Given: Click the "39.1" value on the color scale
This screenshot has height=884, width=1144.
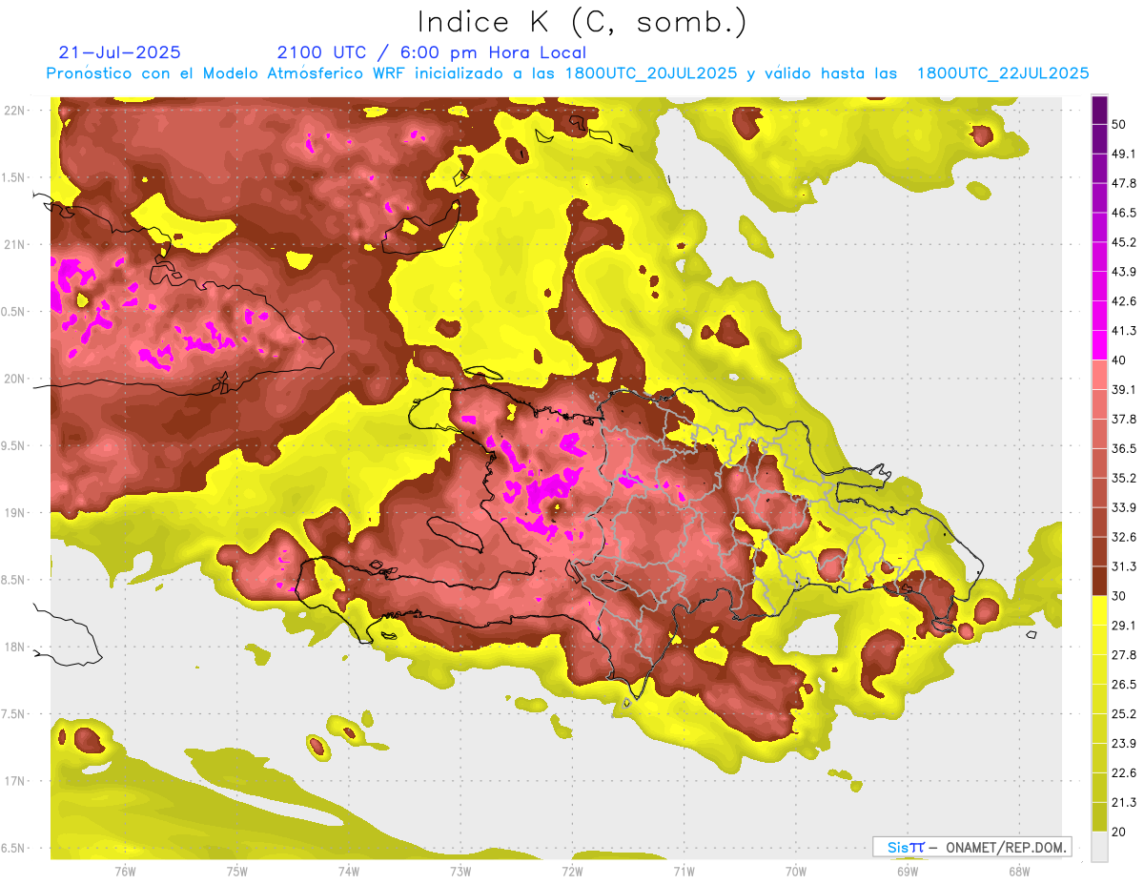Looking at the screenshot, I should (1123, 389).
